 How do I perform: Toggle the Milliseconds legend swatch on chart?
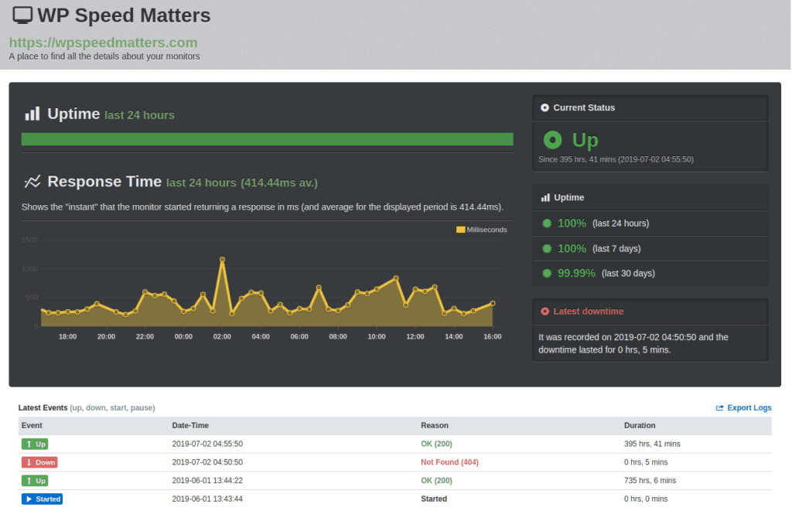[461, 230]
